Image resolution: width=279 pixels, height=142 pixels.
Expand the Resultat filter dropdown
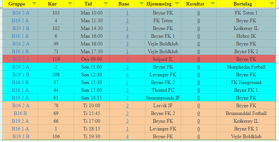[x=212, y=4]
